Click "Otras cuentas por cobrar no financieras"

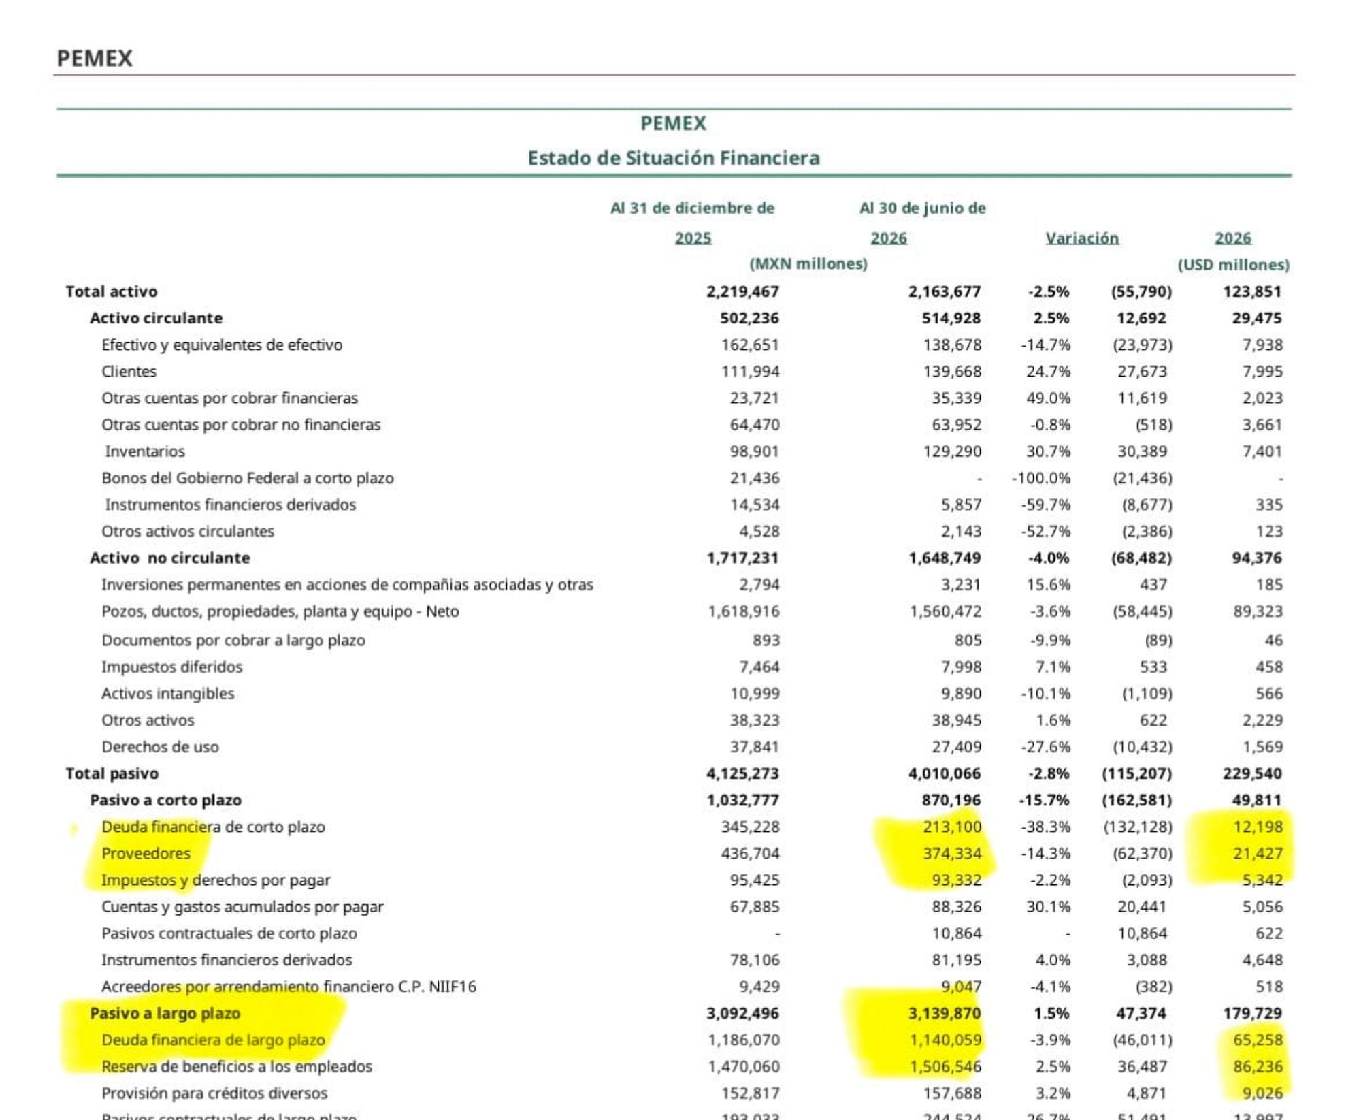tap(241, 425)
